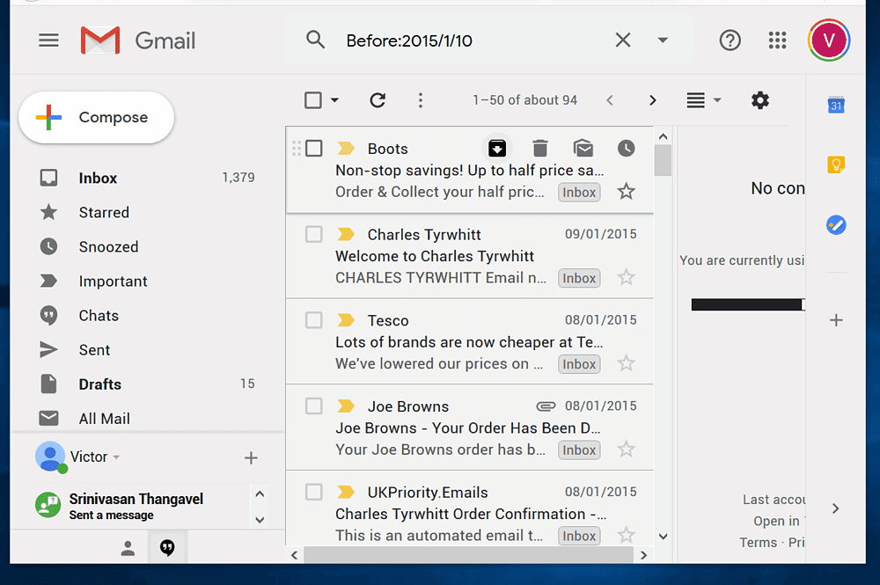This screenshot has height=585, width=880.
Task: Mark the Boots email as read
Action: click(583, 148)
